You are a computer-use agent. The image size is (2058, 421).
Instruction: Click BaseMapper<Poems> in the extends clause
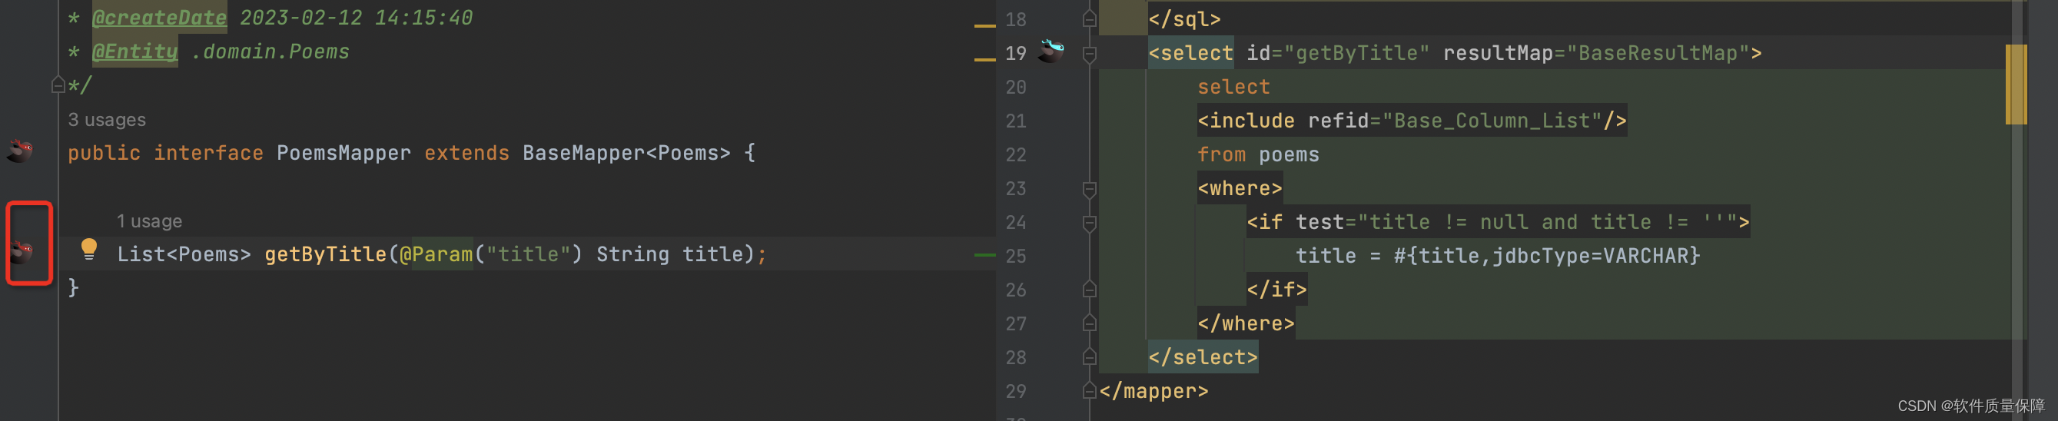[x=626, y=153]
